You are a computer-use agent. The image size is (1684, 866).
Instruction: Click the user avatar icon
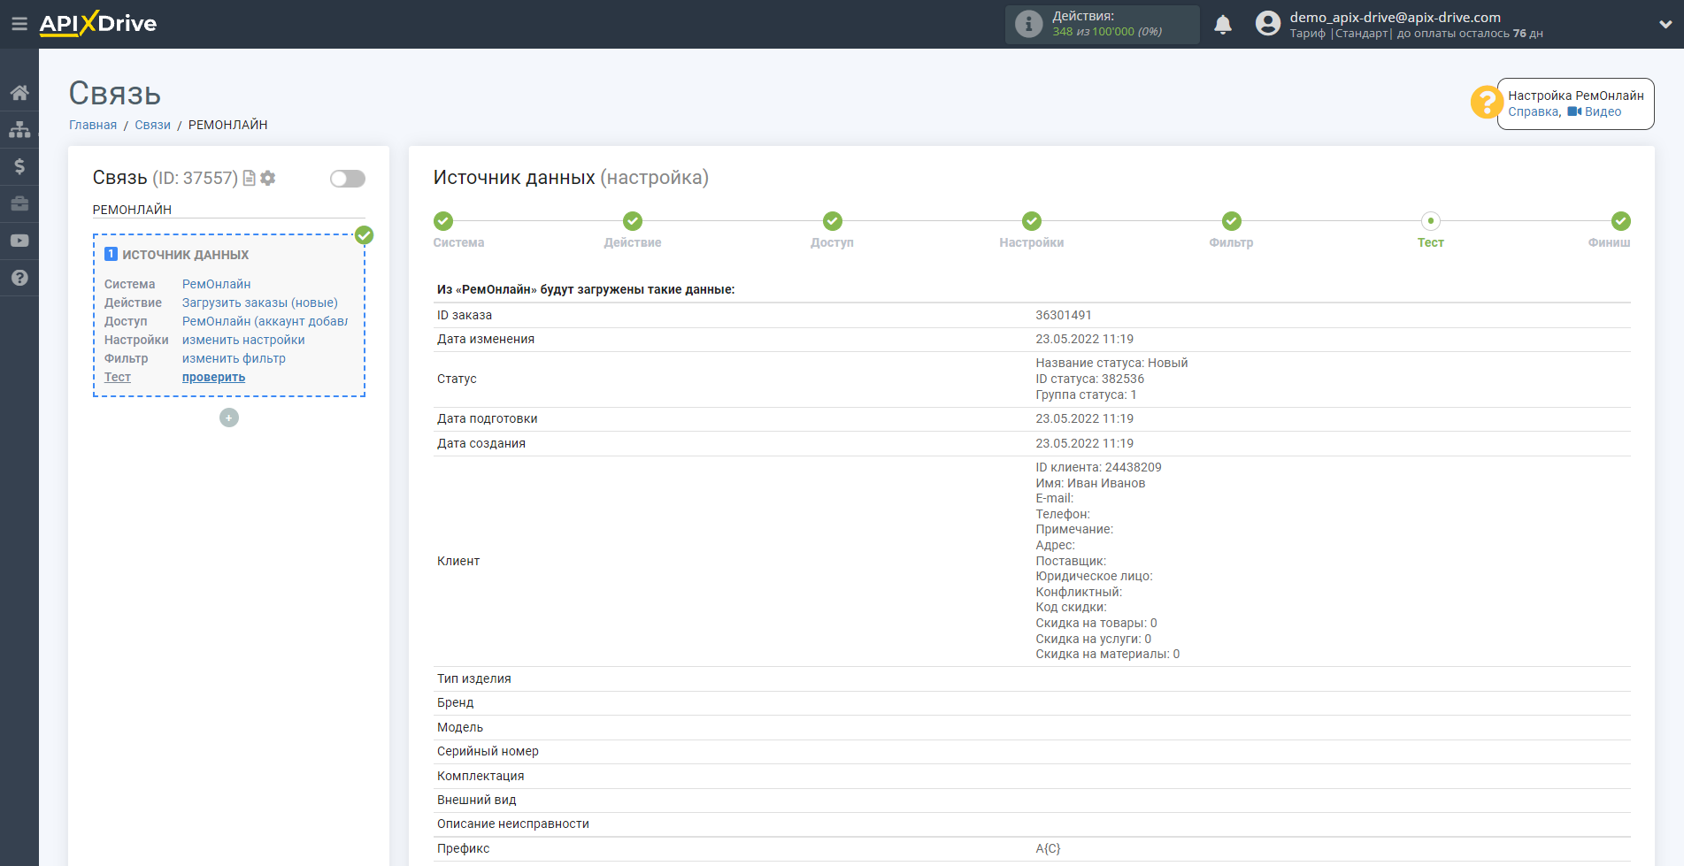pos(1267,24)
